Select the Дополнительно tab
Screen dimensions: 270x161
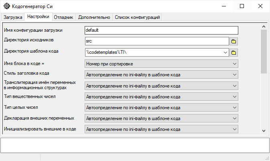94,17
